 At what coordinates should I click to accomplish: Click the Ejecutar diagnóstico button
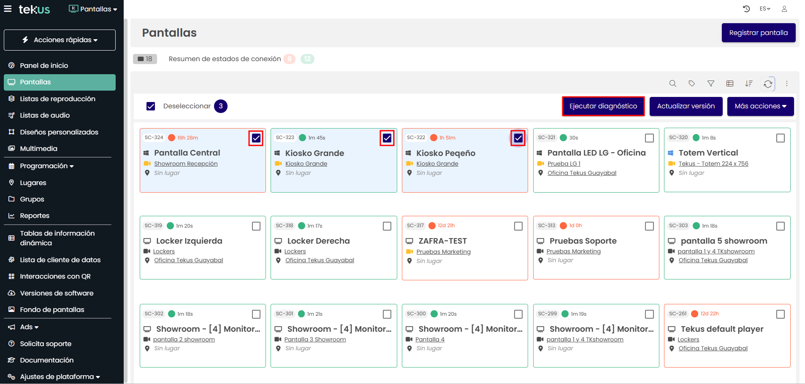click(603, 106)
